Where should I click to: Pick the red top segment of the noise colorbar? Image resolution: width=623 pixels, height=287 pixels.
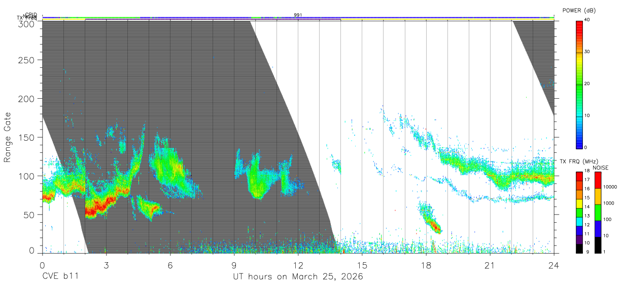click(598, 180)
